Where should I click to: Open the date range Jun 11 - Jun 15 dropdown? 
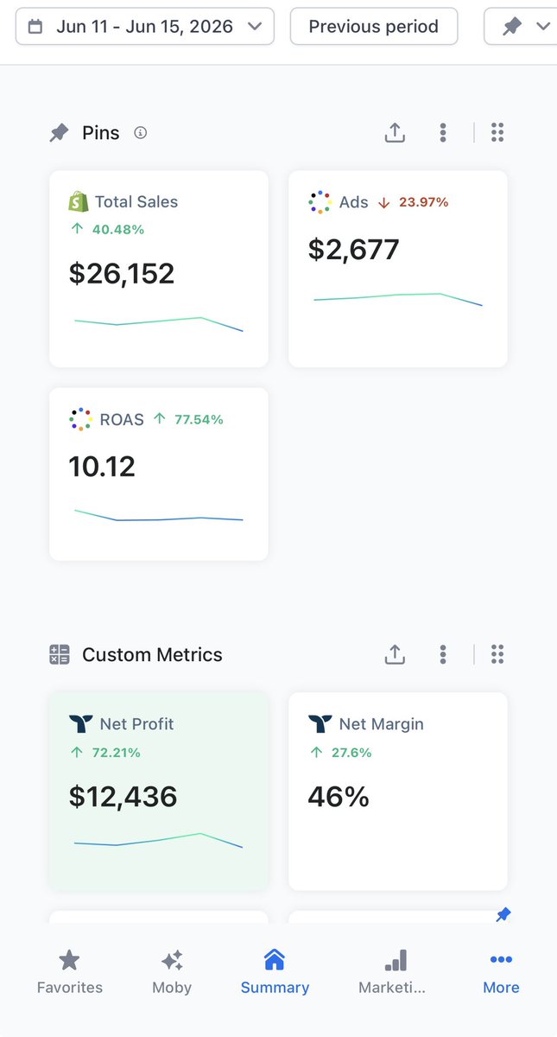[x=144, y=27]
